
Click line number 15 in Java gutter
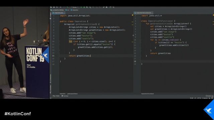click(53, 56)
